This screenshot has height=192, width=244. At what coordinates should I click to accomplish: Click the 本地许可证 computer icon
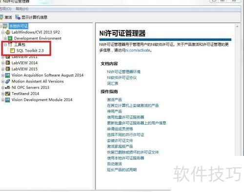click(x=5, y=26)
